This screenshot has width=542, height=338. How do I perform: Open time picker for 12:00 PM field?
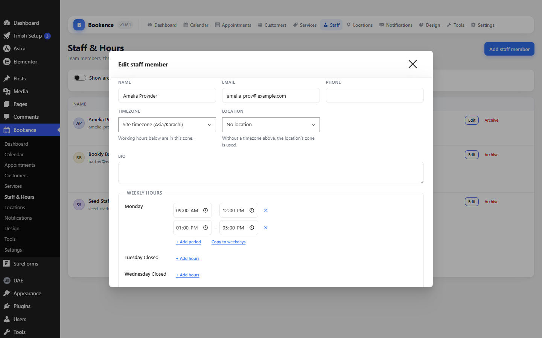[x=252, y=210]
